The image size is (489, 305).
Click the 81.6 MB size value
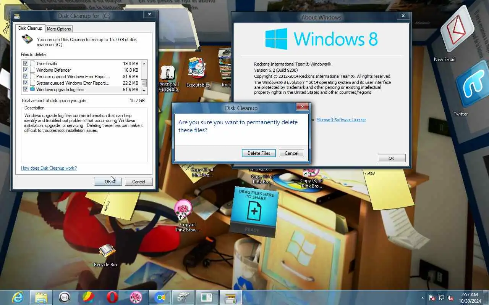[x=131, y=77]
